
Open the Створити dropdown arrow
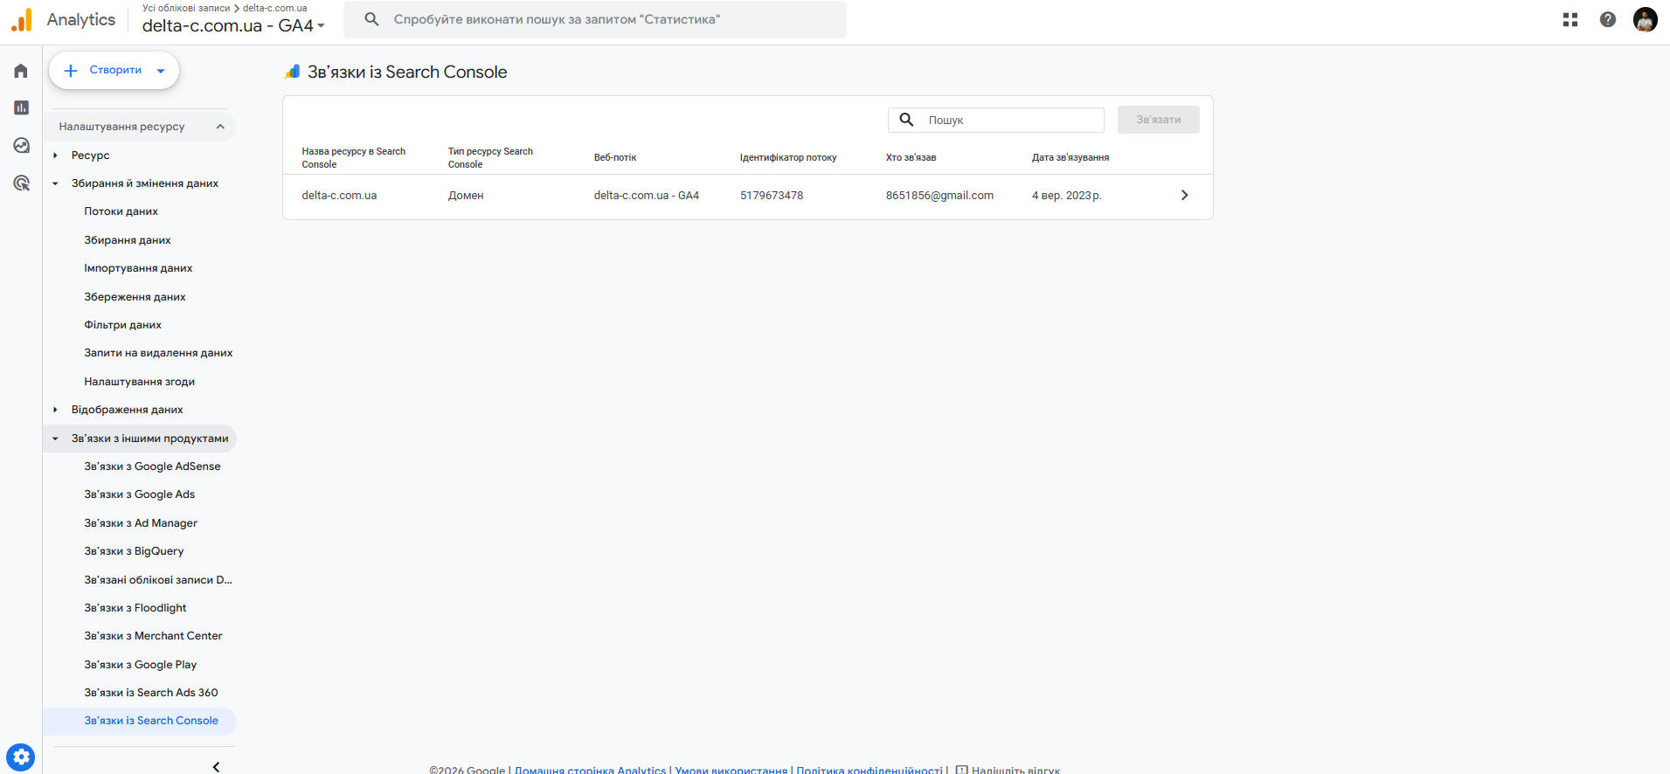click(x=161, y=71)
